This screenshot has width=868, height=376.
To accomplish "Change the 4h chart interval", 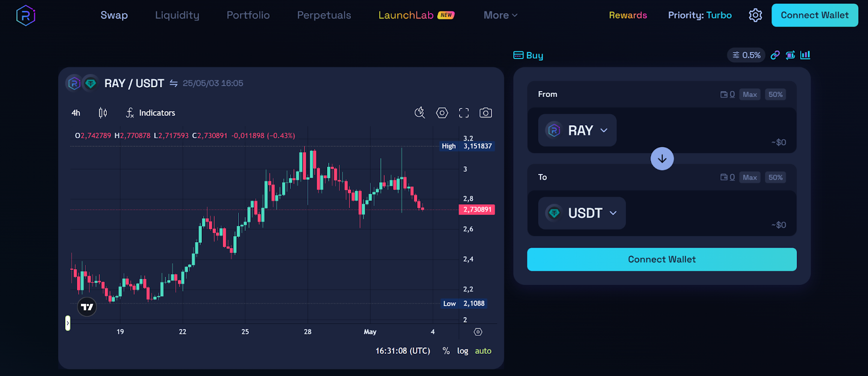I will [76, 113].
